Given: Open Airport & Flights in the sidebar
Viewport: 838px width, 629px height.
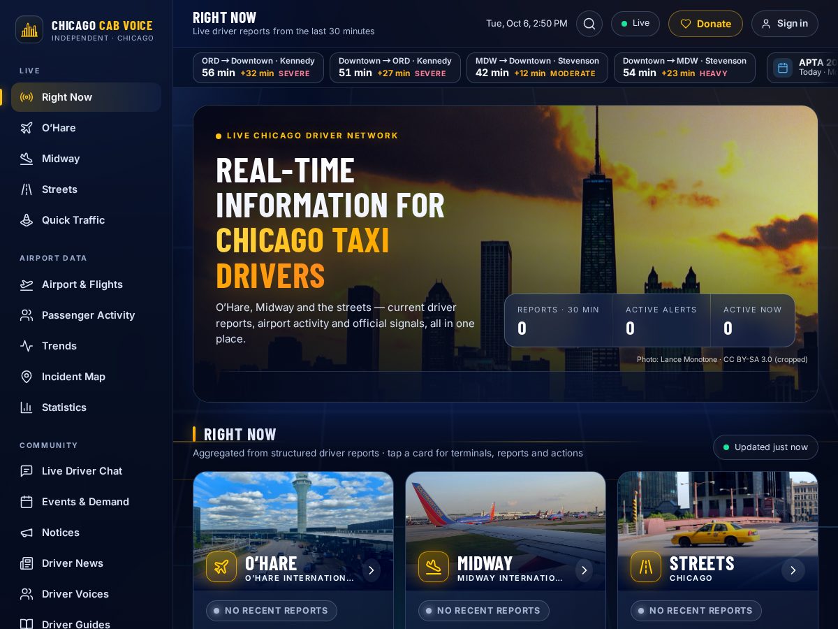Looking at the screenshot, I should pyautogui.click(x=86, y=284).
